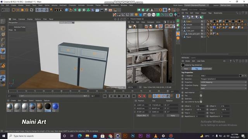248x139 pixels.
Task: Select the black Mat.1 material swatch
Action: point(48,107)
